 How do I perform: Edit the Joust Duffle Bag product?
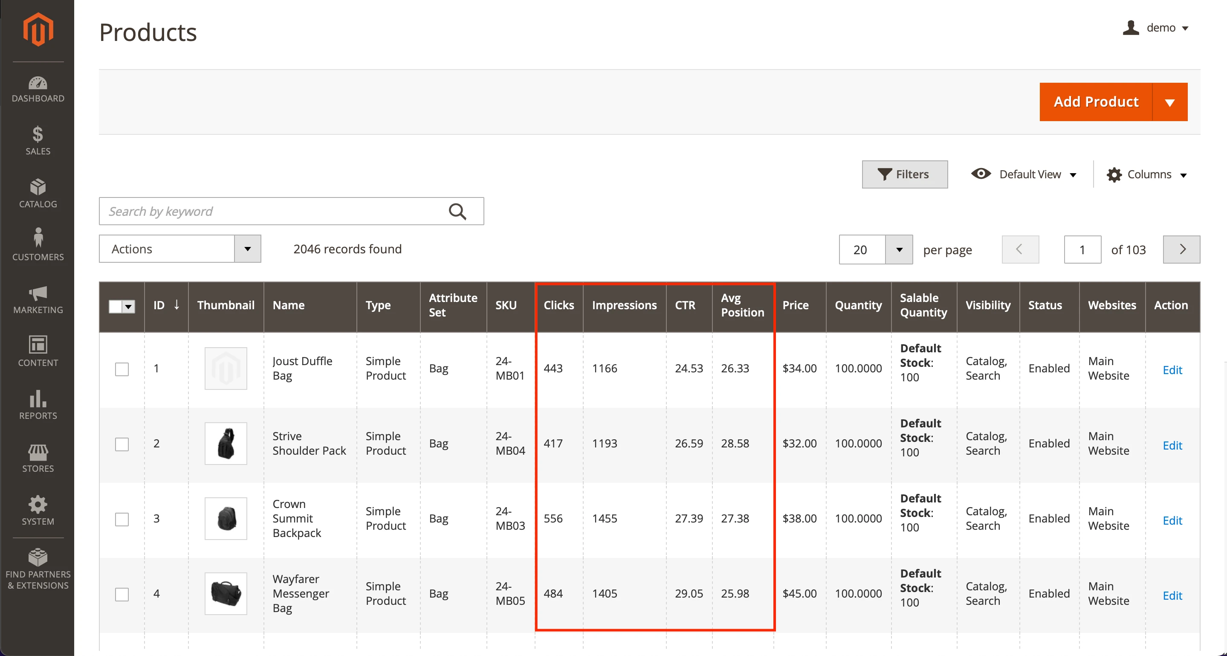pos(1172,370)
